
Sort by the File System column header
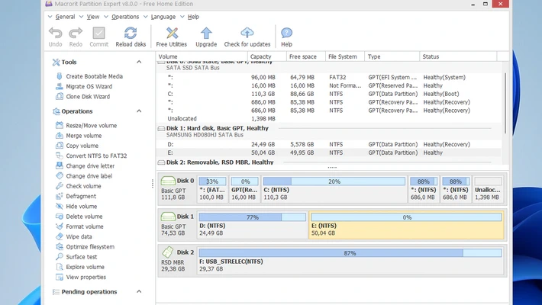pos(345,56)
